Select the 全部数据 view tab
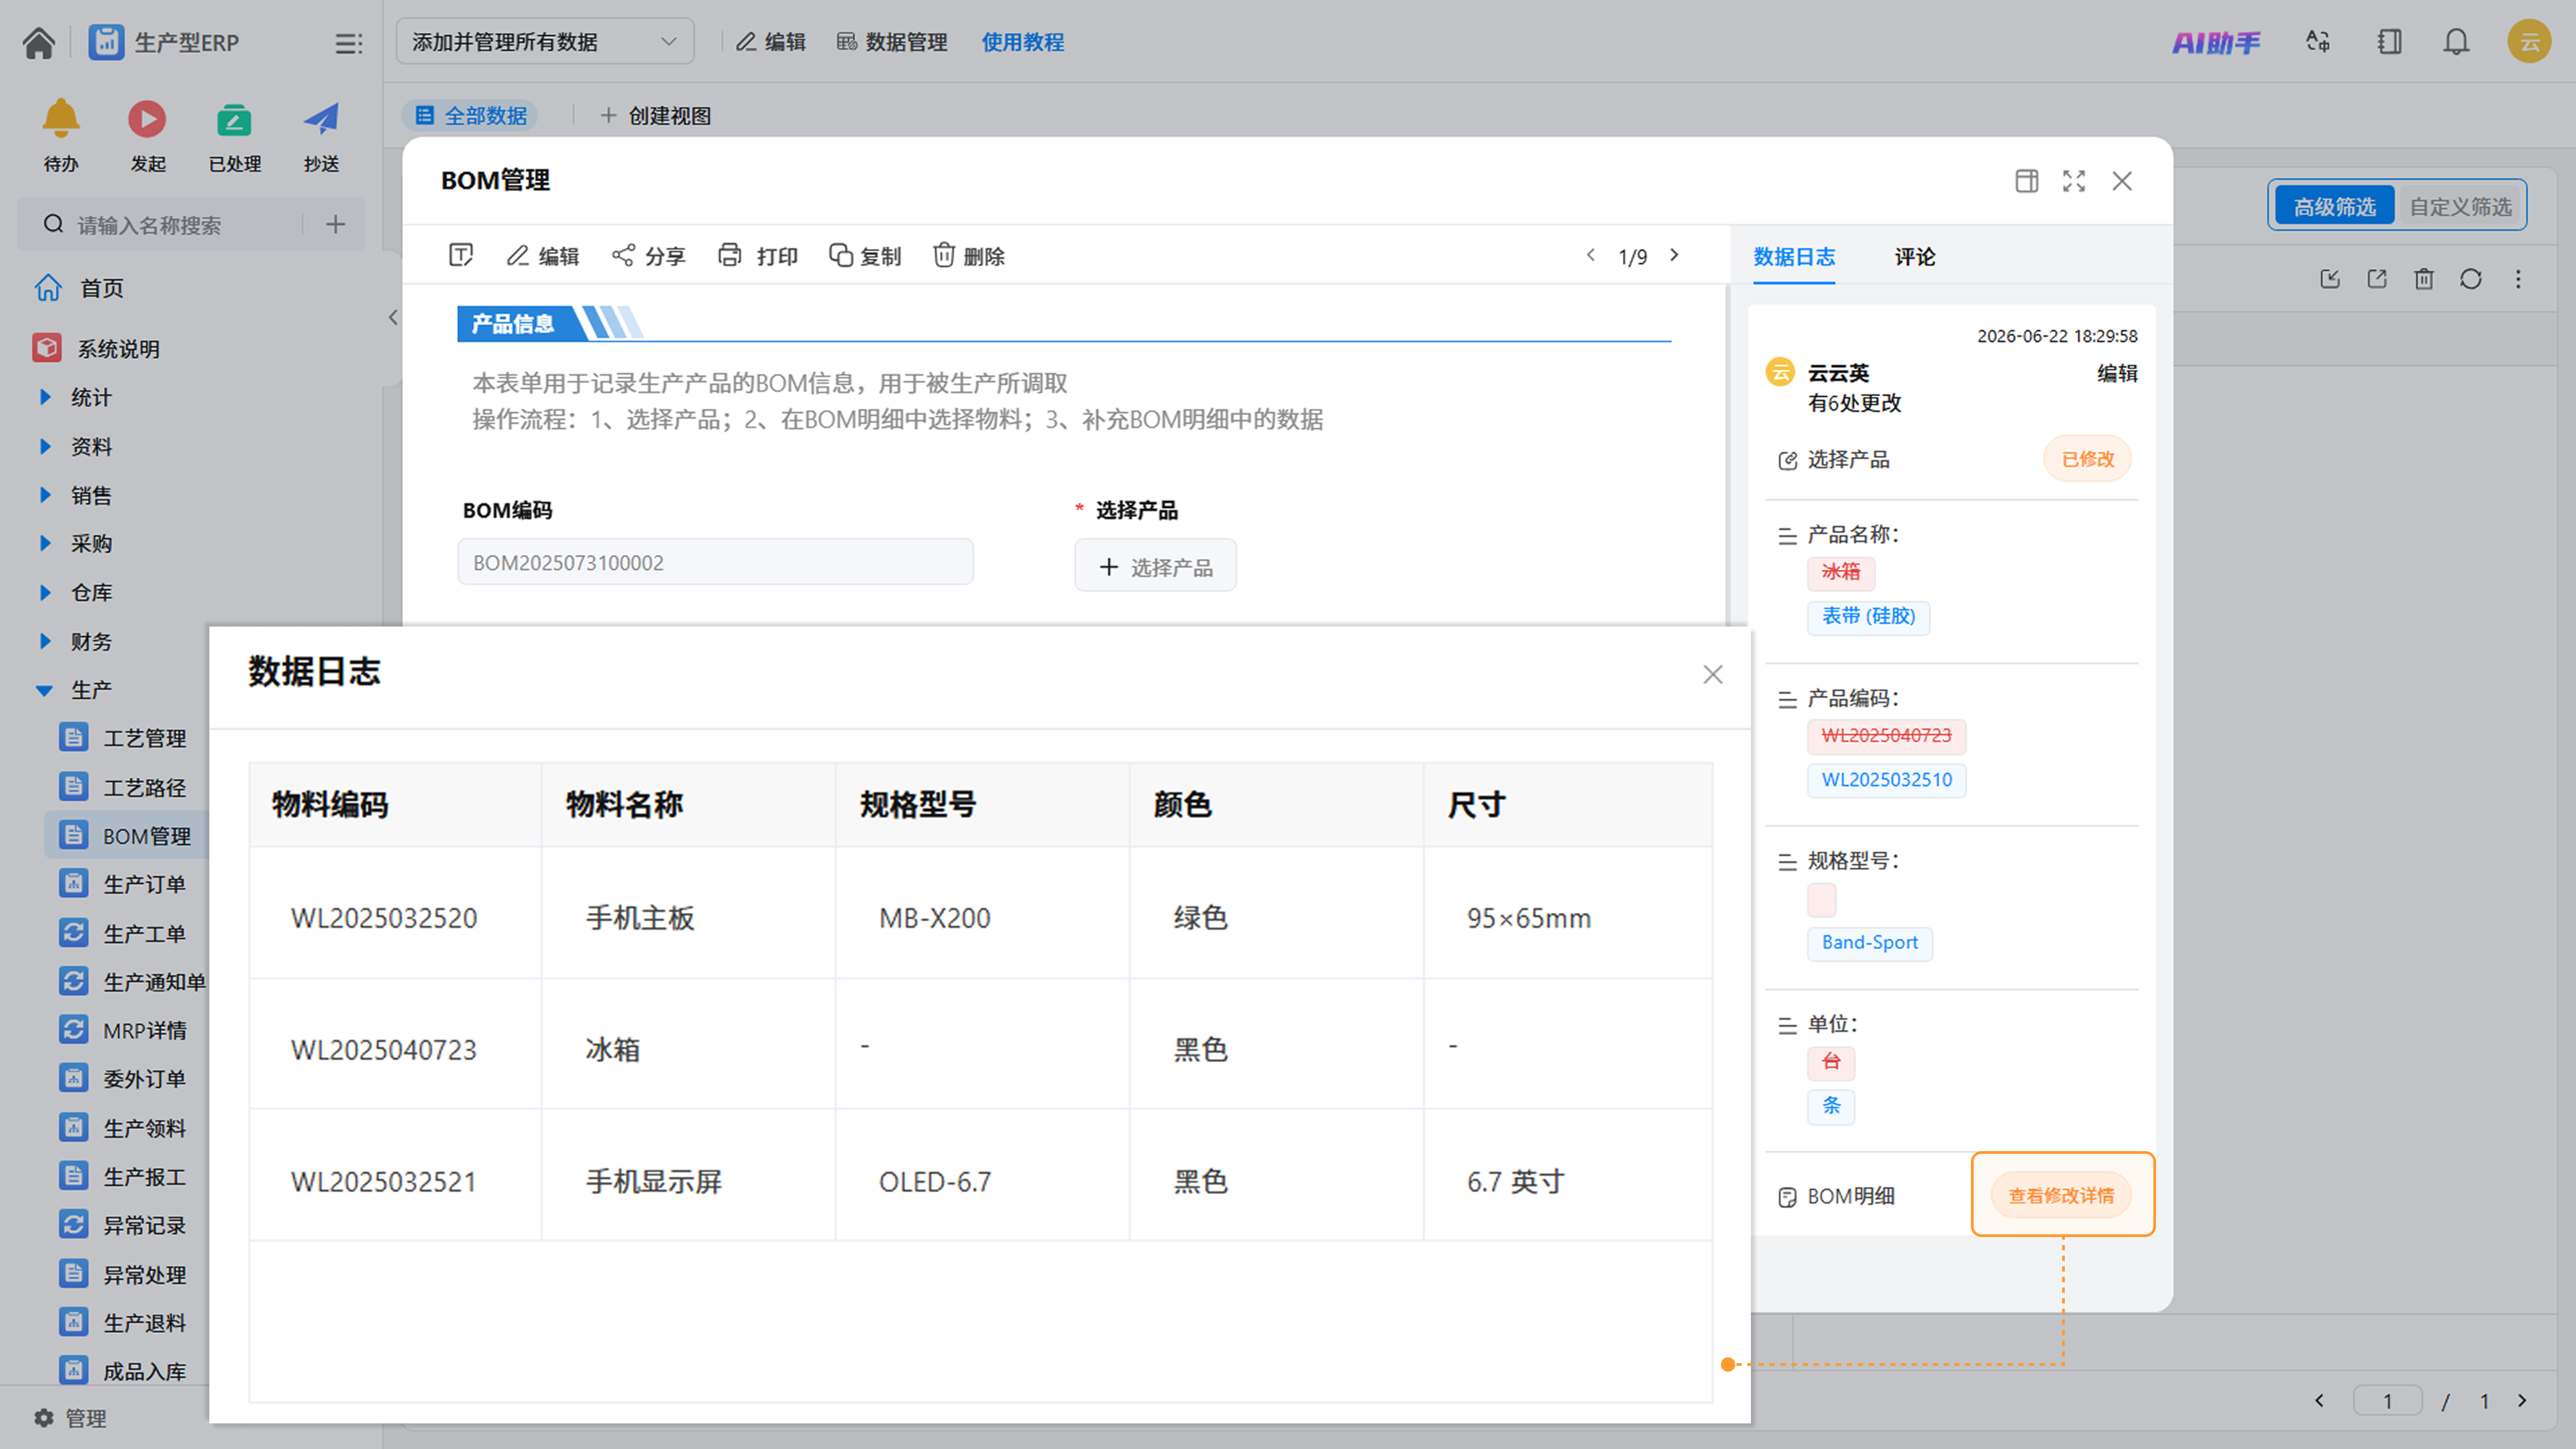 click(x=471, y=116)
